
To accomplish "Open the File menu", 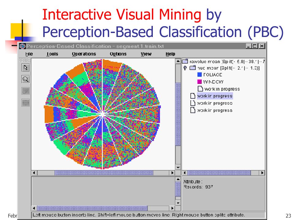I will pyautogui.click(x=29, y=54).
